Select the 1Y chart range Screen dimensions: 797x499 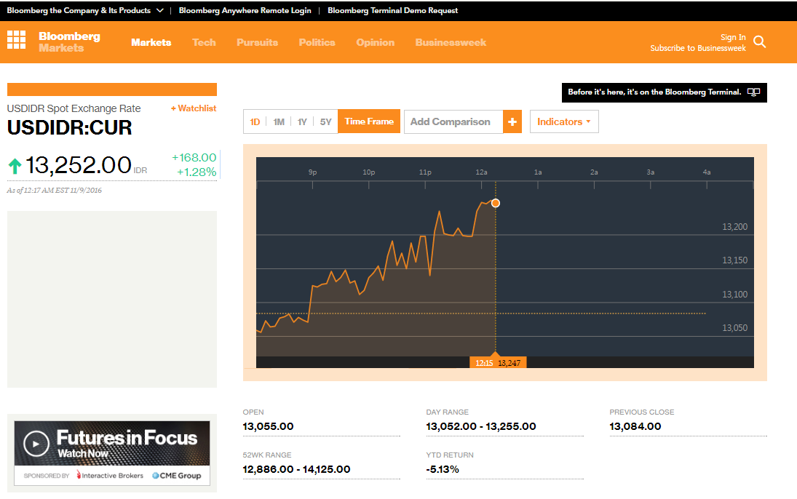303,122
